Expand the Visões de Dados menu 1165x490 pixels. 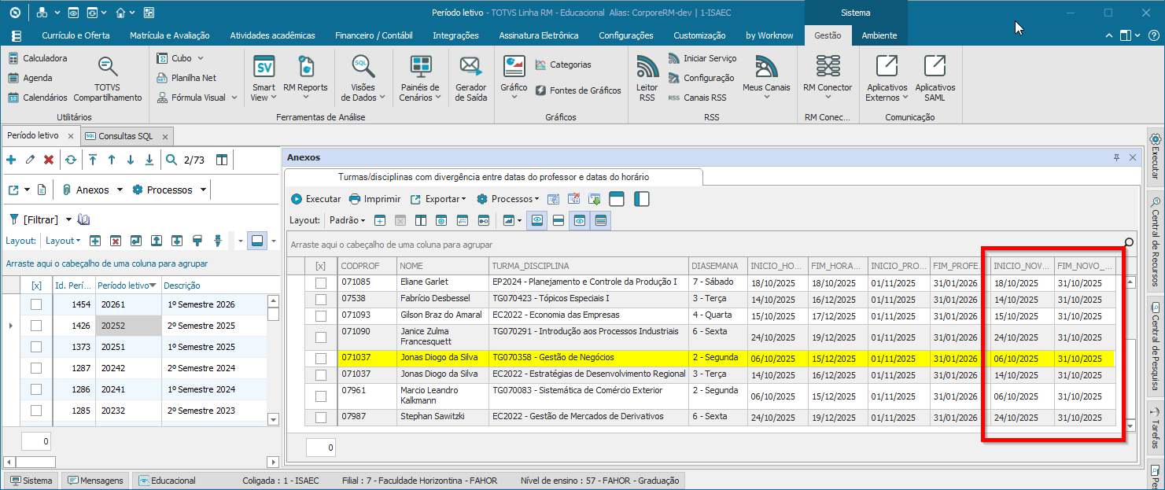363,79
